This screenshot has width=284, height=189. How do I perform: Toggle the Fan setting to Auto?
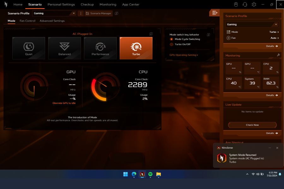[x=274, y=38]
